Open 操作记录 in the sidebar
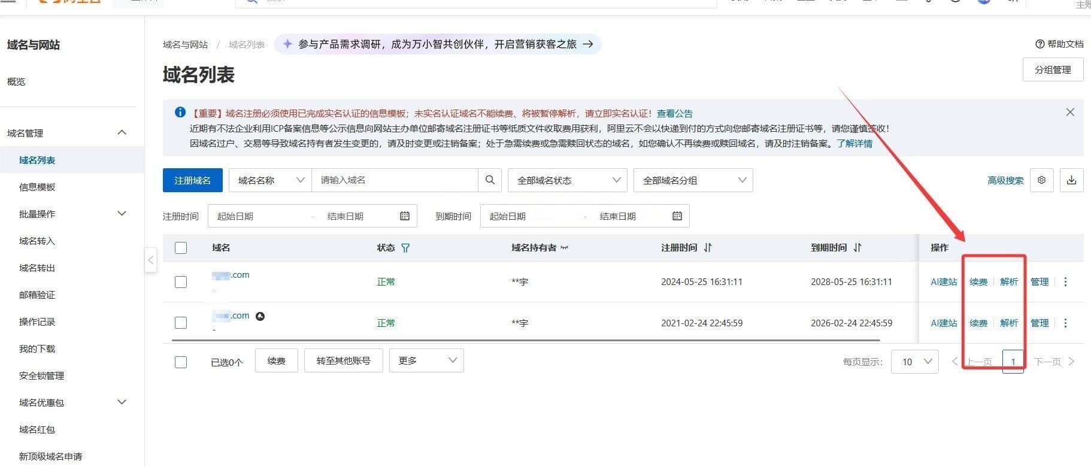The width and height of the screenshot is (1091, 467). (x=37, y=322)
